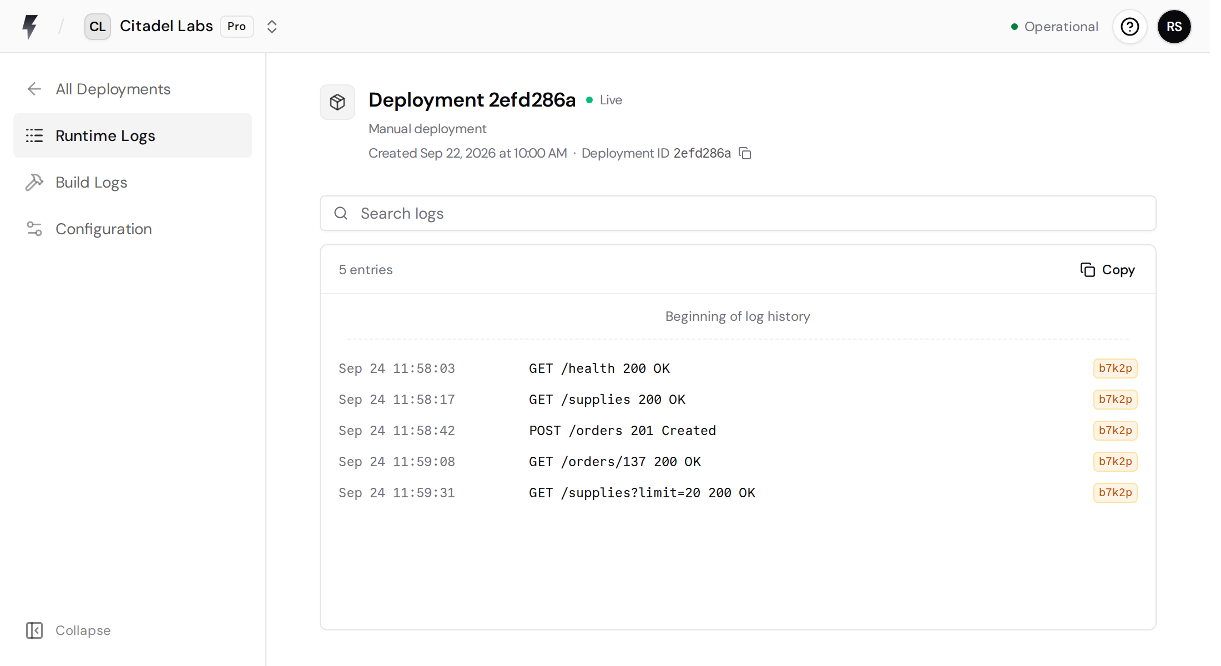This screenshot has height=666, width=1221.
Task: Select the POST /orders 201 Created line
Action: 738,431
